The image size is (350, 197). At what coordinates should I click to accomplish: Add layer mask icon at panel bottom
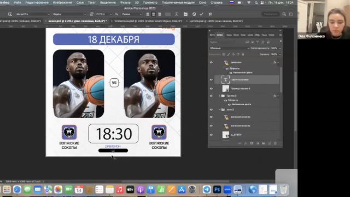252,143
